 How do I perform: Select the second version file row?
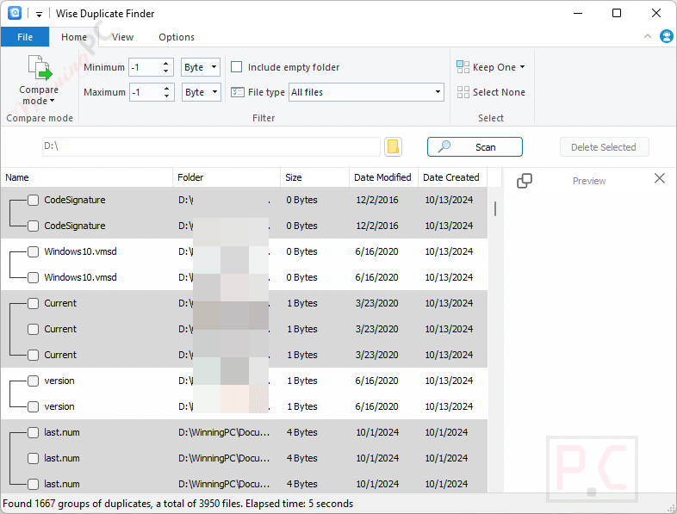pos(244,406)
